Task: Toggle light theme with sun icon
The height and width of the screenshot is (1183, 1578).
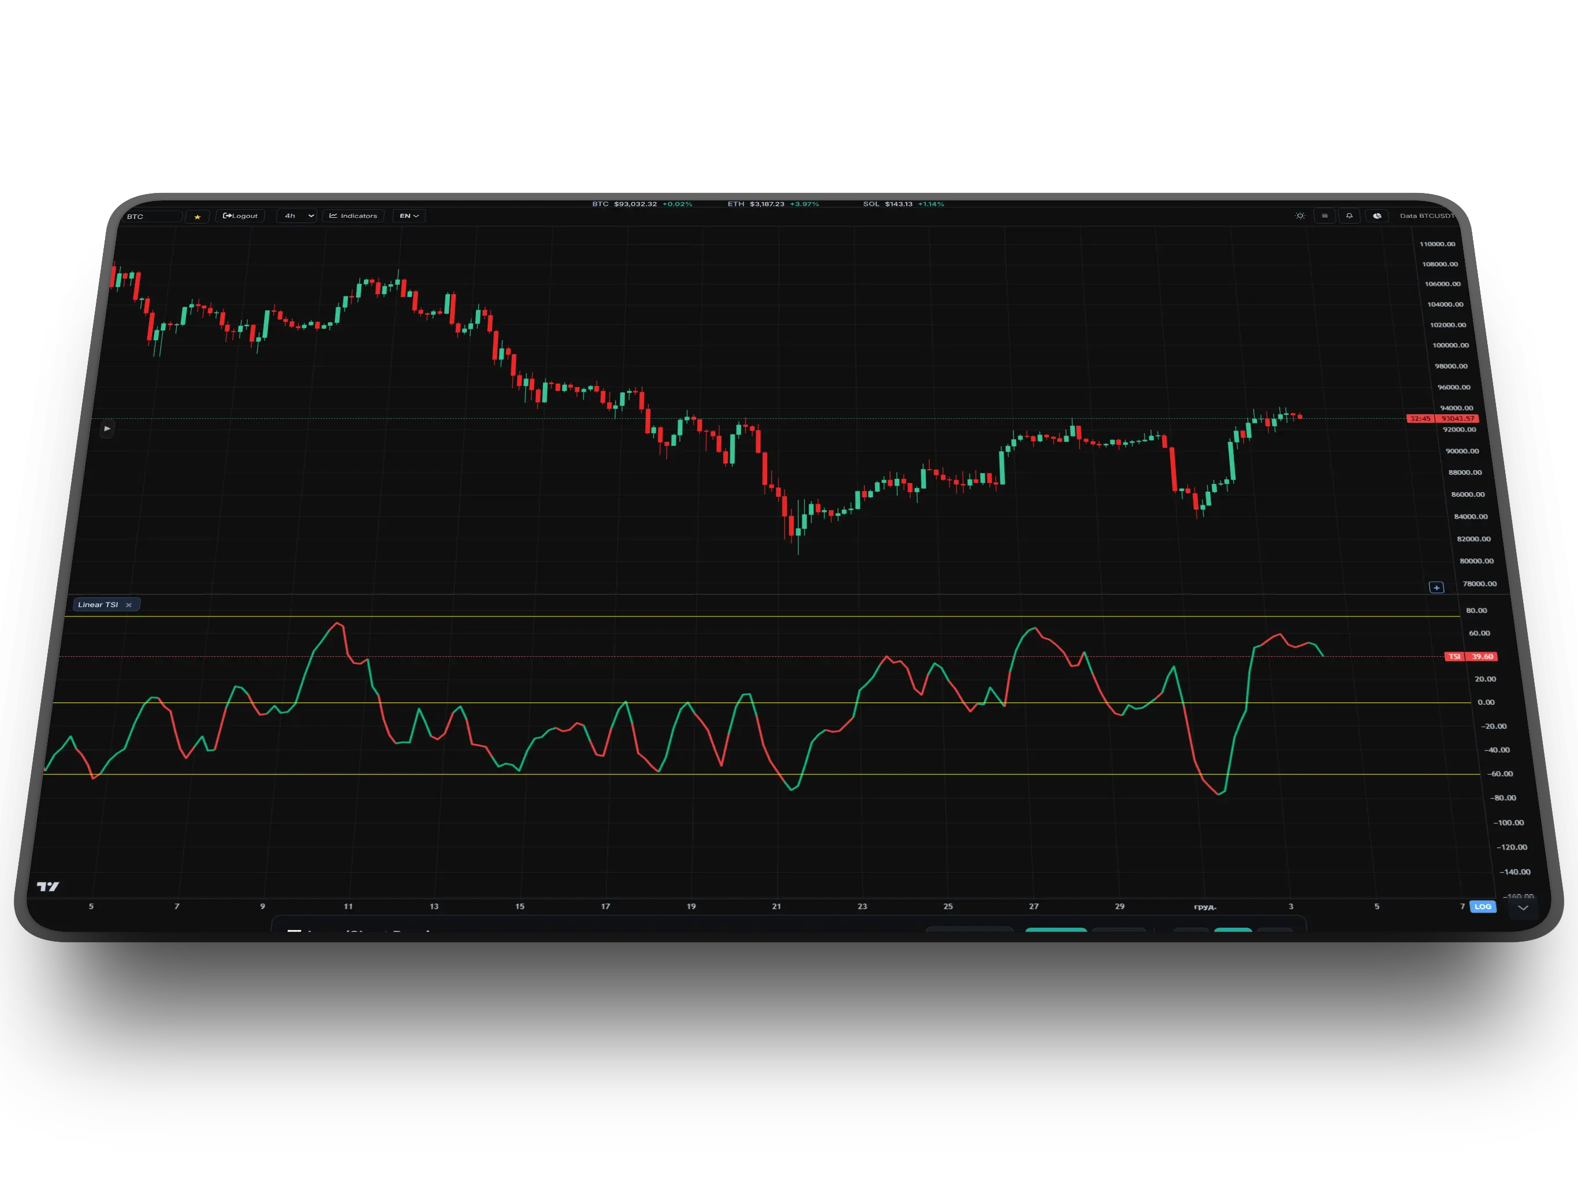Action: [x=1300, y=216]
